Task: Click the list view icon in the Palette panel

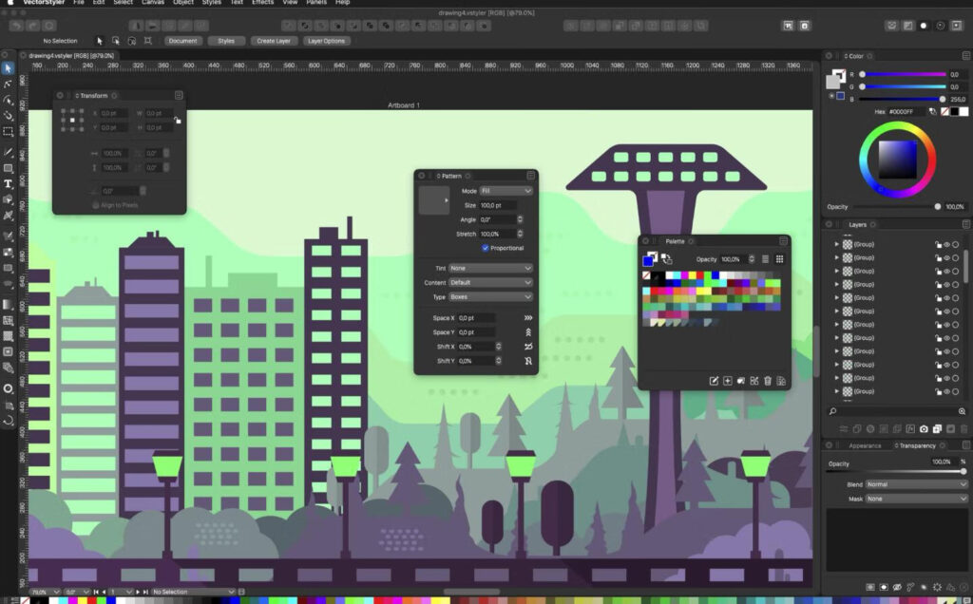Action: coord(764,259)
